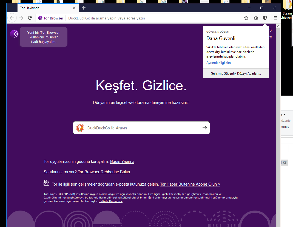The width and height of the screenshot is (293, 227).
Task: Submit search with the arrow button
Action: 205,128
